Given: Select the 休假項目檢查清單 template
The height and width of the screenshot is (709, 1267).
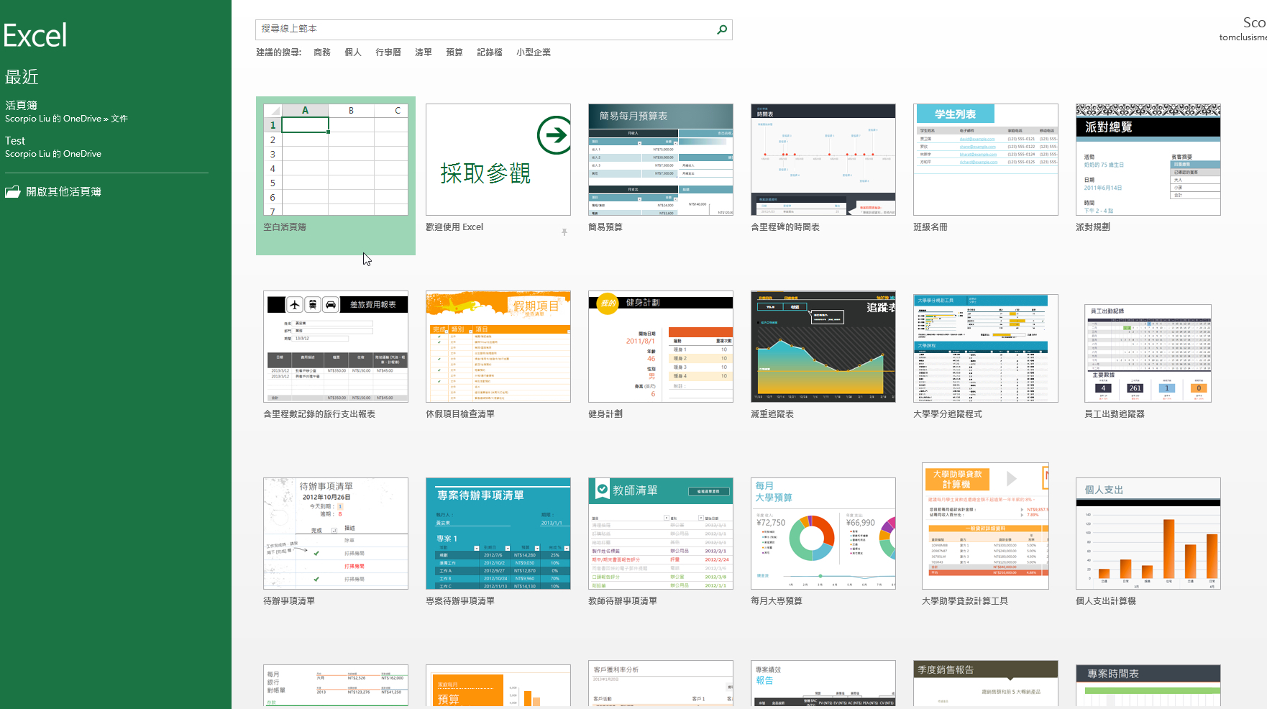Looking at the screenshot, I should click(498, 347).
